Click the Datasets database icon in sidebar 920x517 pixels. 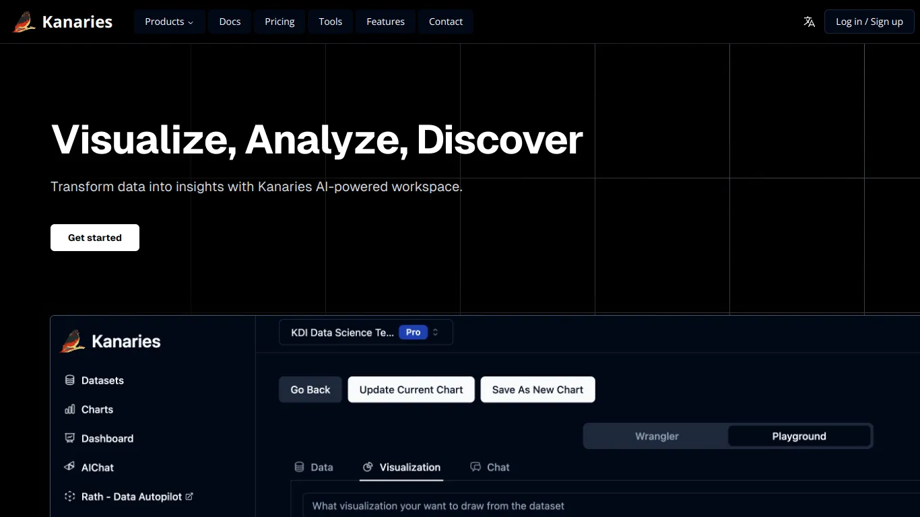(x=69, y=380)
